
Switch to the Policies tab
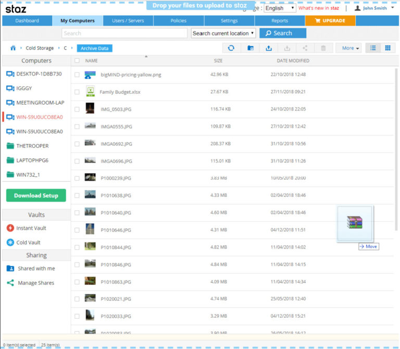tap(178, 21)
